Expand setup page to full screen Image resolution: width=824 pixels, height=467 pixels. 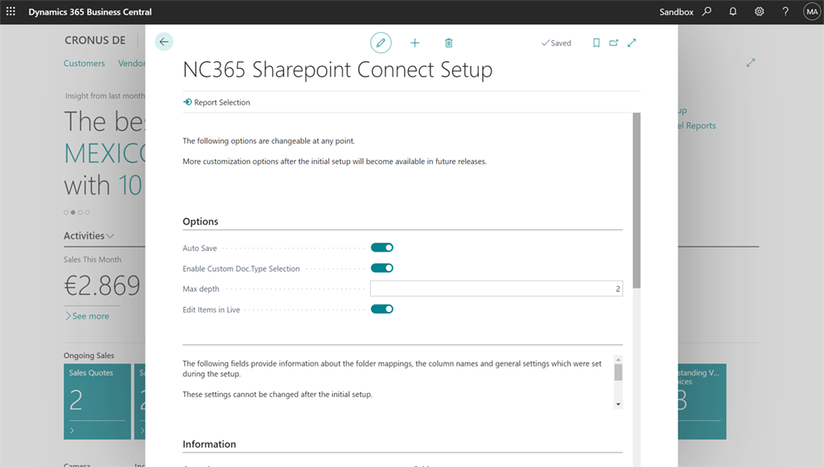632,43
